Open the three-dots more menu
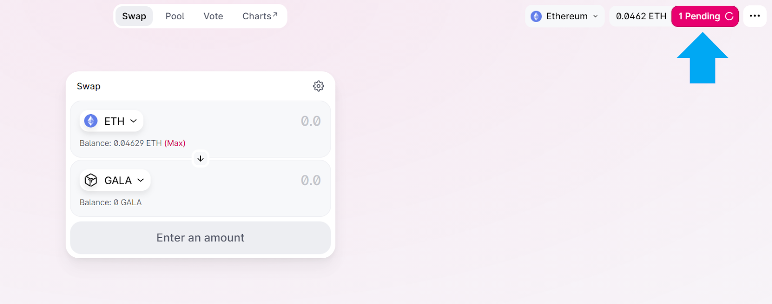772x304 pixels. (755, 16)
